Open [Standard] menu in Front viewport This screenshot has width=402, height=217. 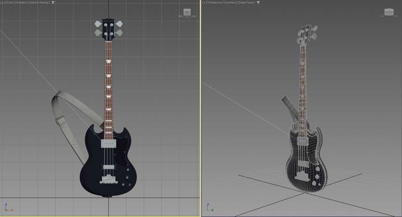22,2
